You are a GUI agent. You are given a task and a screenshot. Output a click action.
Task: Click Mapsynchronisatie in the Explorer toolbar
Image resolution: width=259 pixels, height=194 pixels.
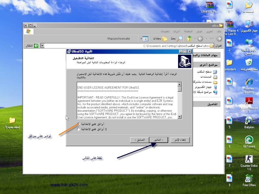[118, 39]
